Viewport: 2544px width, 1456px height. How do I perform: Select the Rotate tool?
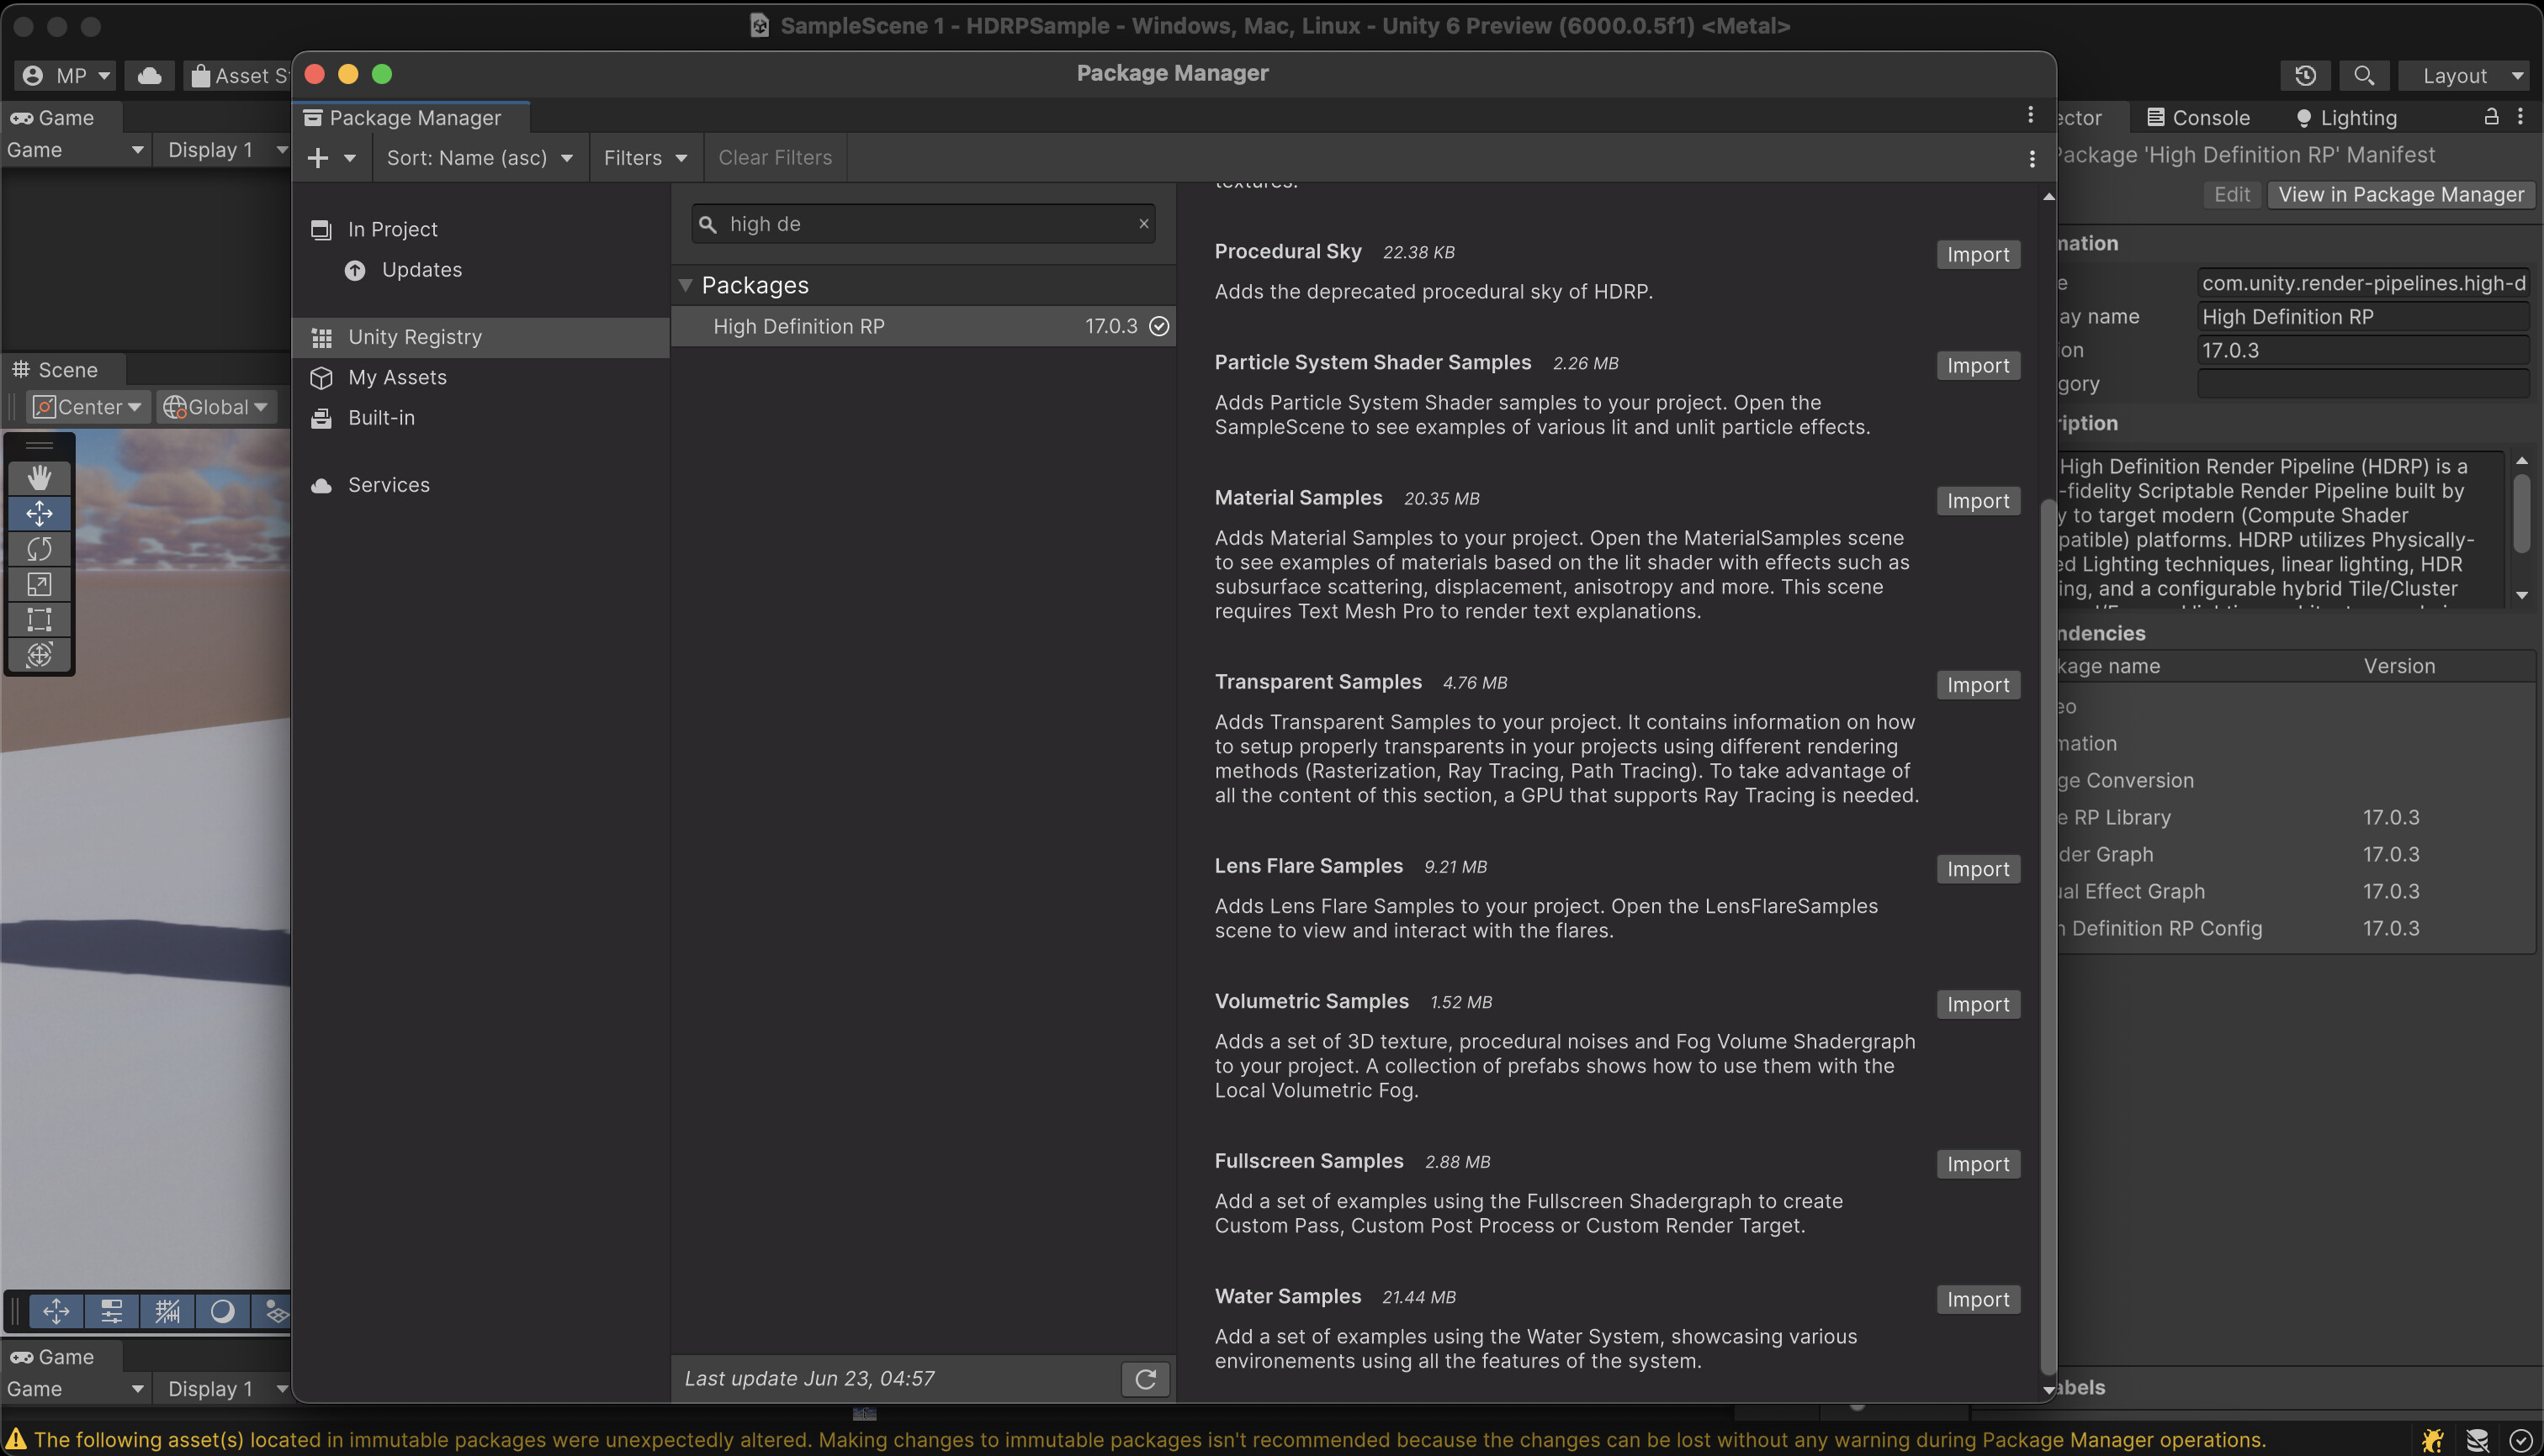(x=40, y=549)
